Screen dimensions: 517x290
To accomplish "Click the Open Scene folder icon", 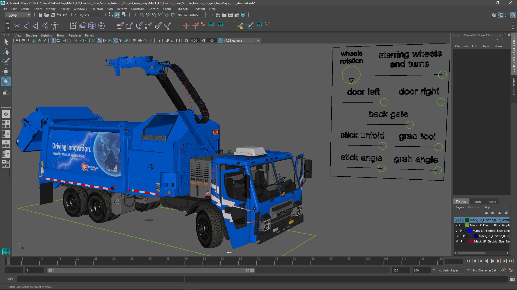I will (46, 15).
